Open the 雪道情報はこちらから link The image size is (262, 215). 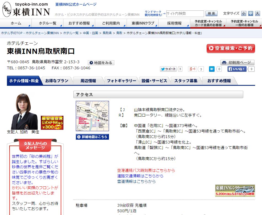click(x=136, y=181)
